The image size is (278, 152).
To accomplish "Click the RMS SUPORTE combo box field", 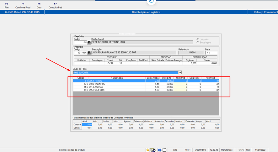I will point(126,73).
